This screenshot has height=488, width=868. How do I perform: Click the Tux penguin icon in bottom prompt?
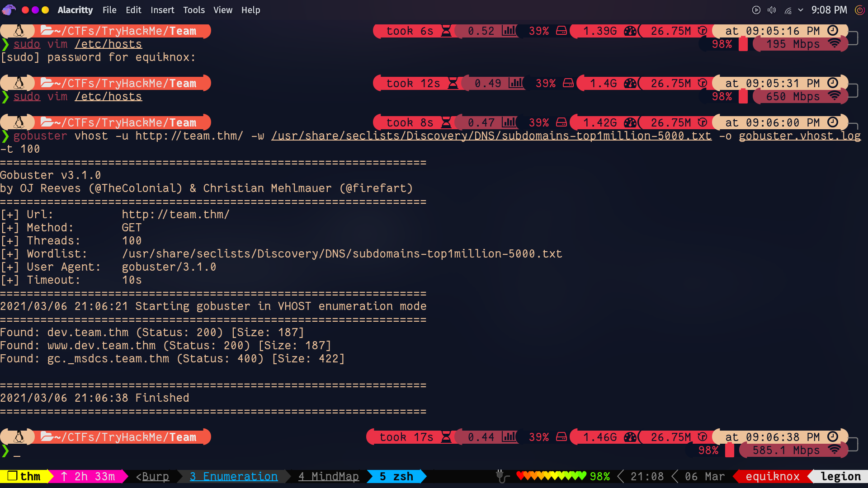coord(19,437)
